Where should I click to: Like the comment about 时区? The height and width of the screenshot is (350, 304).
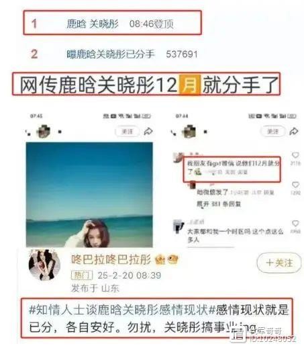click(x=295, y=223)
